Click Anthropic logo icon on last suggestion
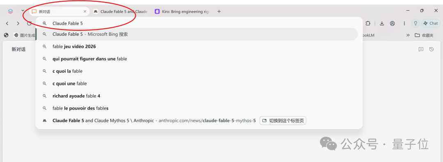Viewport: 443px width, 162px height. click(x=44, y=121)
